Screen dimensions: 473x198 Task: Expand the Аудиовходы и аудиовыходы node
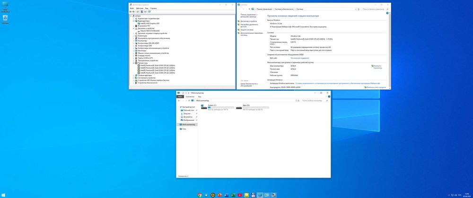coord(133,18)
